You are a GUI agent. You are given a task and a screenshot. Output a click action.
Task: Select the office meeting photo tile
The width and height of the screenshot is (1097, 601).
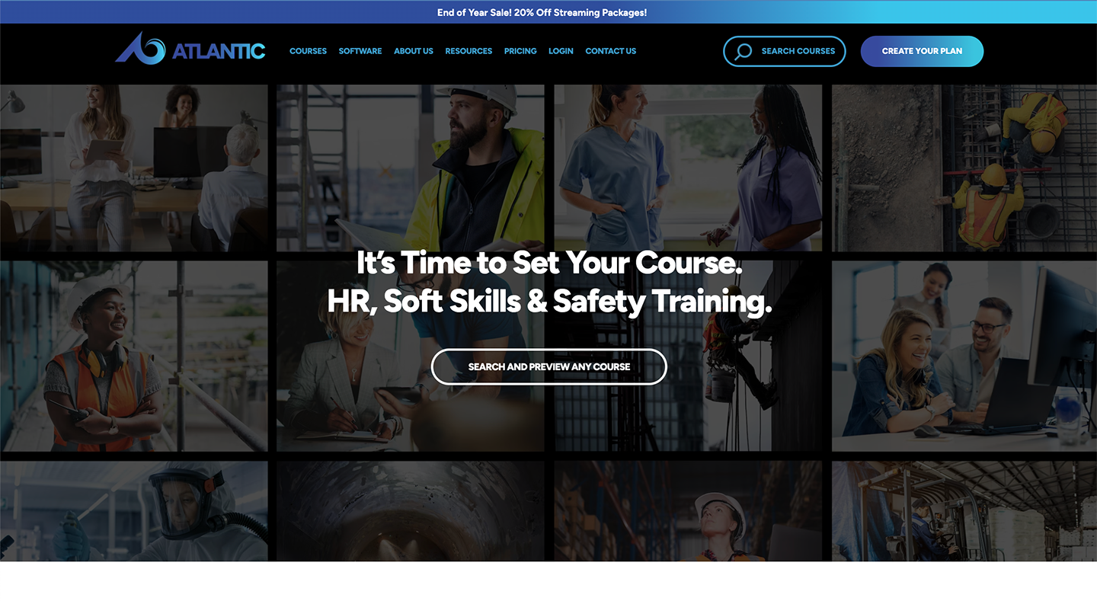click(133, 168)
